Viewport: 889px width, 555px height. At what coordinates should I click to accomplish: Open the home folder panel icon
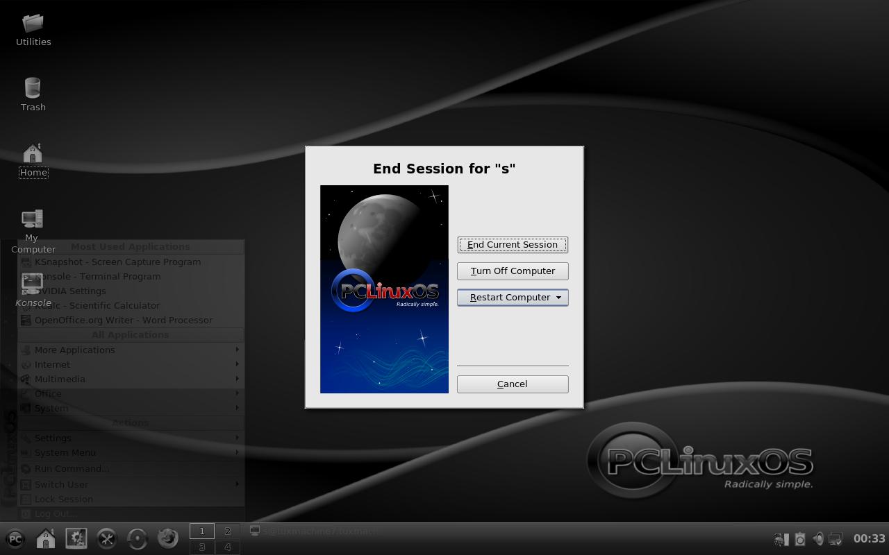click(46, 538)
